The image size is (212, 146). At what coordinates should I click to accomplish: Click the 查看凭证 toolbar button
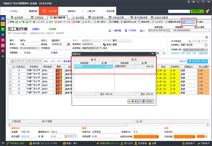point(189,22)
